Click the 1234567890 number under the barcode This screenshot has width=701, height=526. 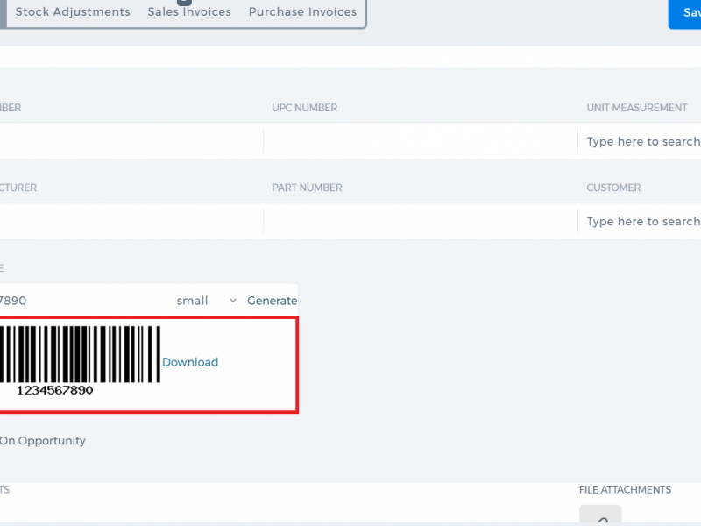point(55,390)
